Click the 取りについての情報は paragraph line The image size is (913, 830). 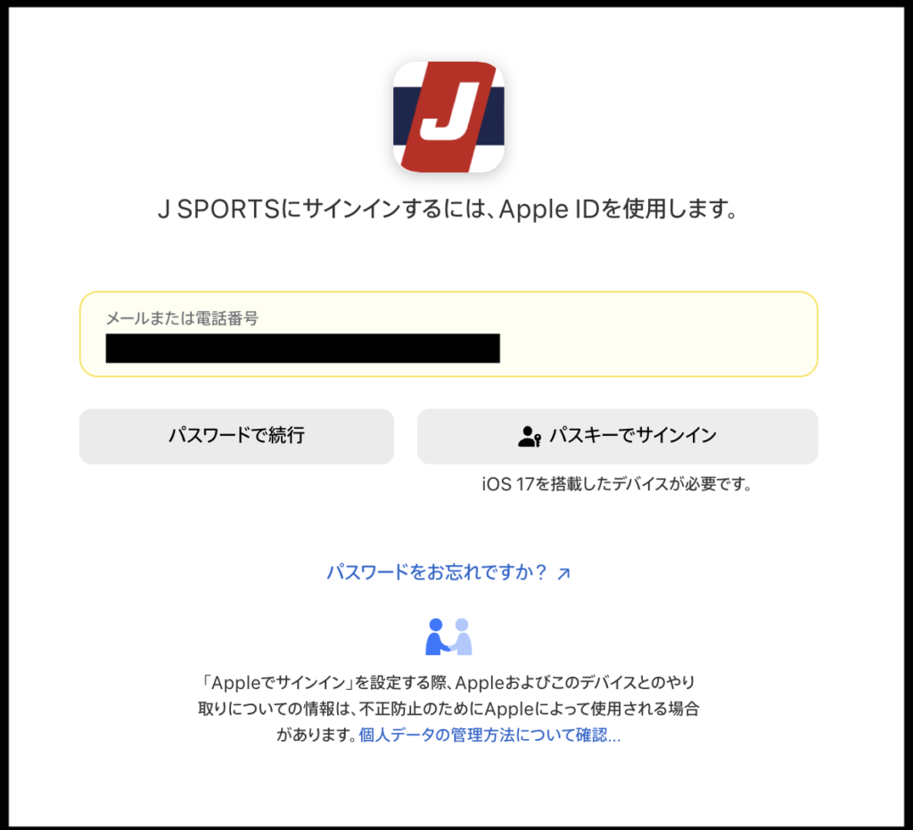click(448, 709)
